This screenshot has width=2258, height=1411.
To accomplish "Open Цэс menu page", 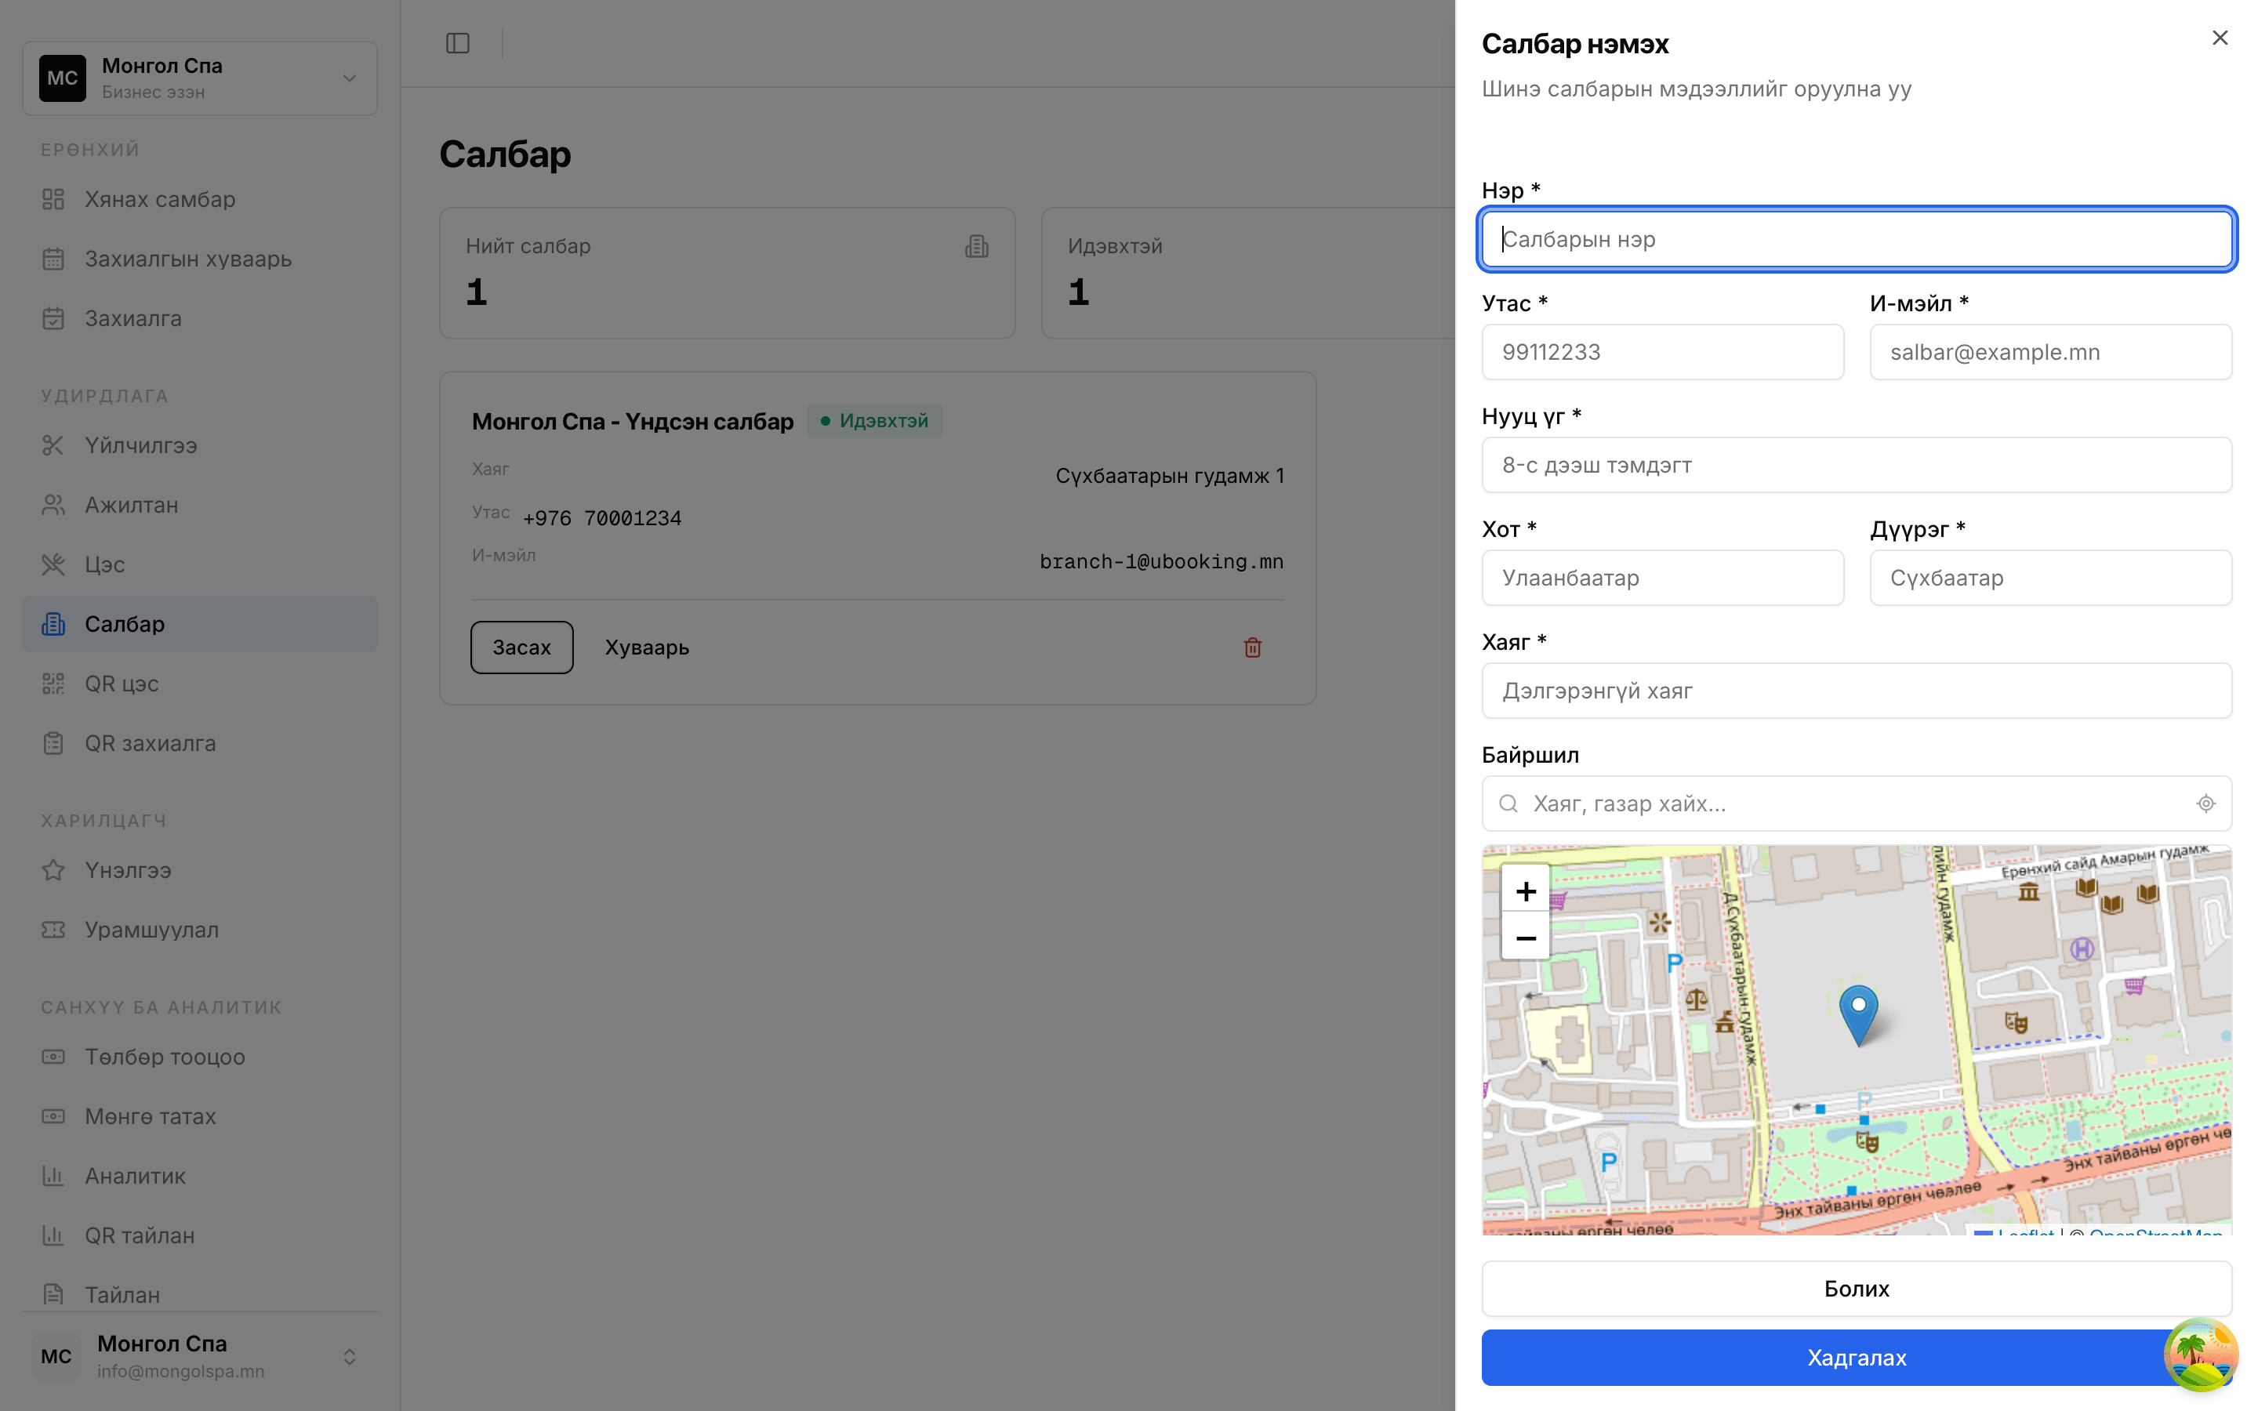I will pyautogui.click(x=200, y=564).
